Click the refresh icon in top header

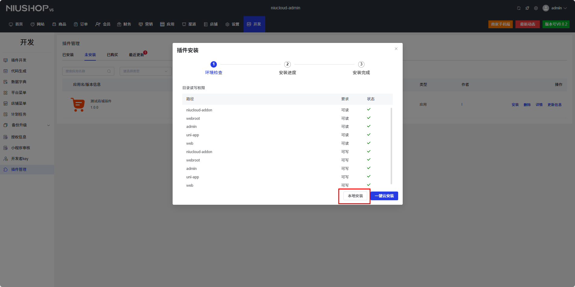pos(519,8)
